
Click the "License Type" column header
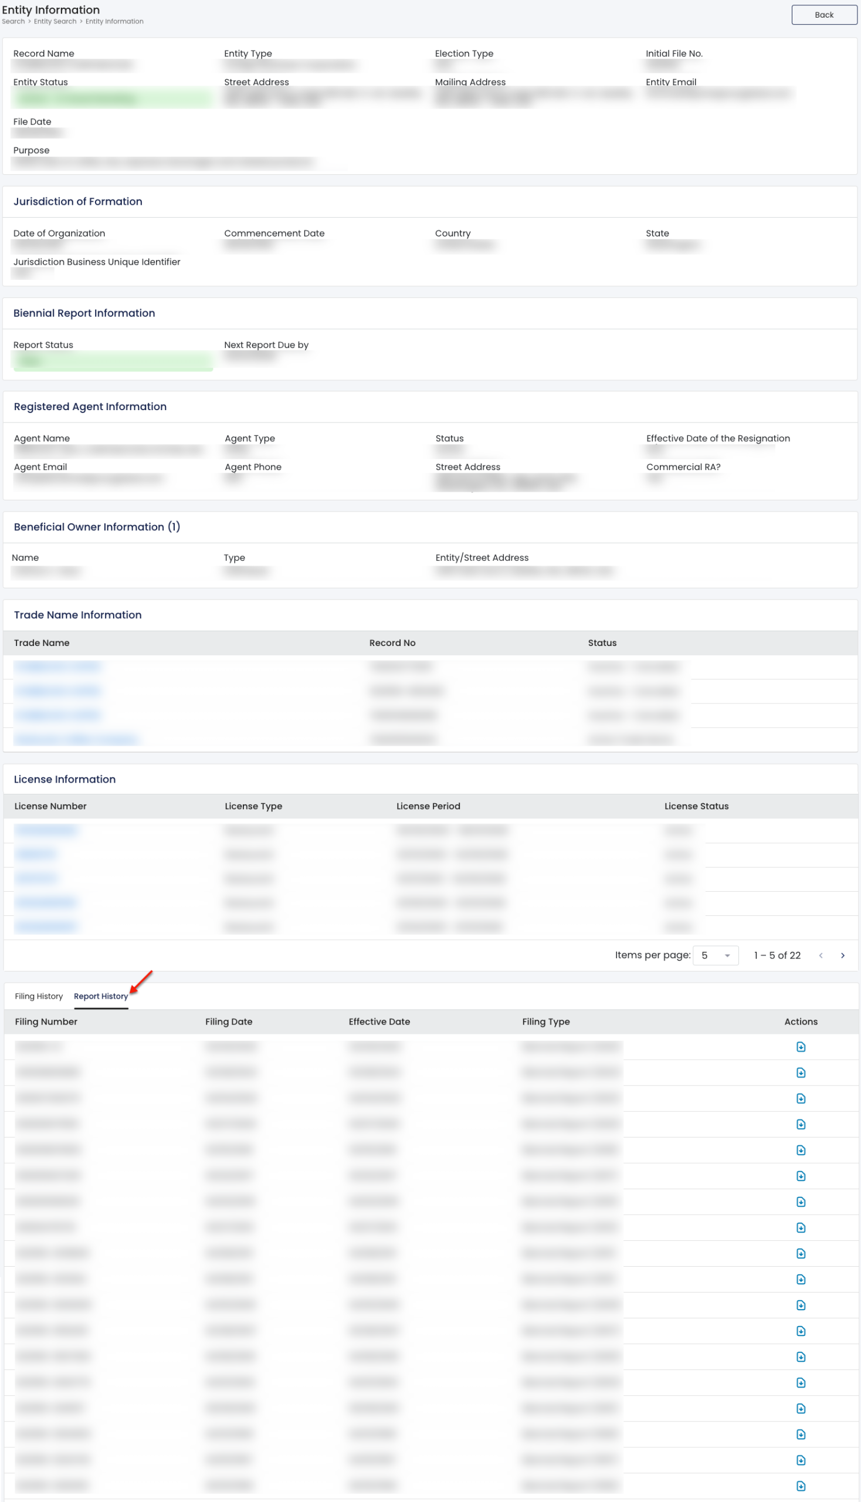pos(253,806)
